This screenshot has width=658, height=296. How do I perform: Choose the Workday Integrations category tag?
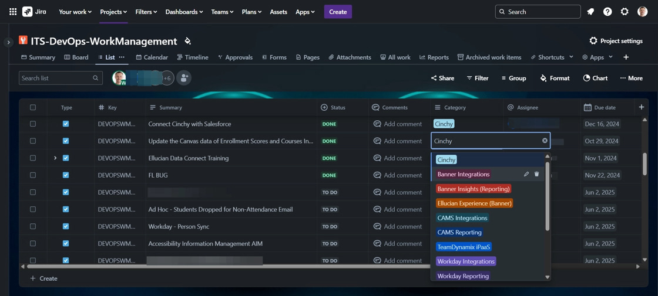[x=466, y=261]
